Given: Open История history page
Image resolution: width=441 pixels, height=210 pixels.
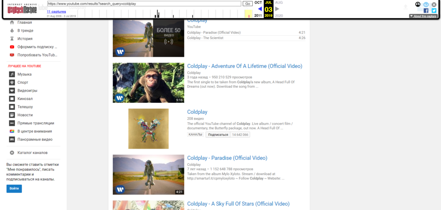Looking at the screenshot, I should coord(25,38).
